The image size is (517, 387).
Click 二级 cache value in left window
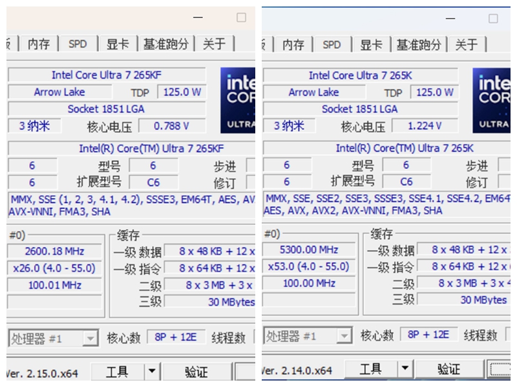click(x=209, y=285)
